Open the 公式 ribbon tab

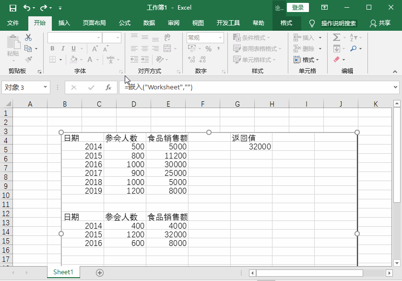click(125, 23)
